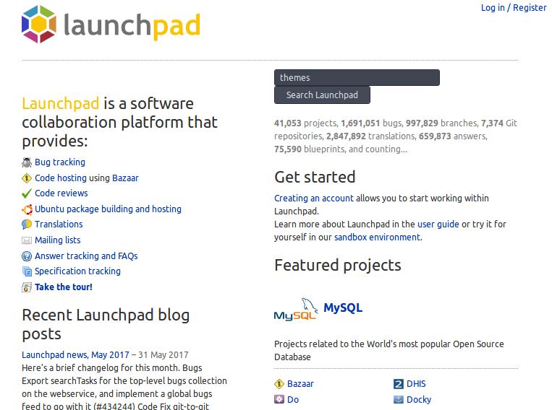This screenshot has height=410, width=552.
Task: Open the user guide link
Action: [438, 224]
